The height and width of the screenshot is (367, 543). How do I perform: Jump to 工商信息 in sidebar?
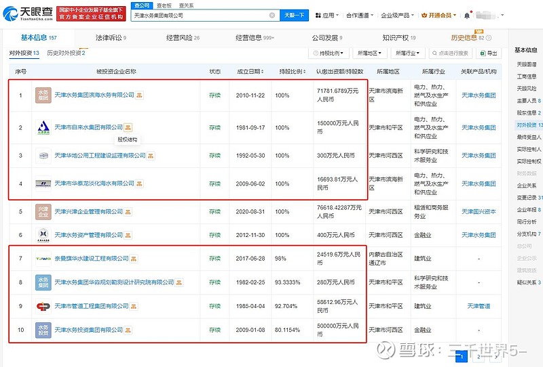(527, 77)
